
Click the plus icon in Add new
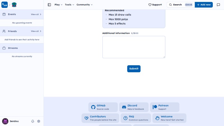[198, 5]
